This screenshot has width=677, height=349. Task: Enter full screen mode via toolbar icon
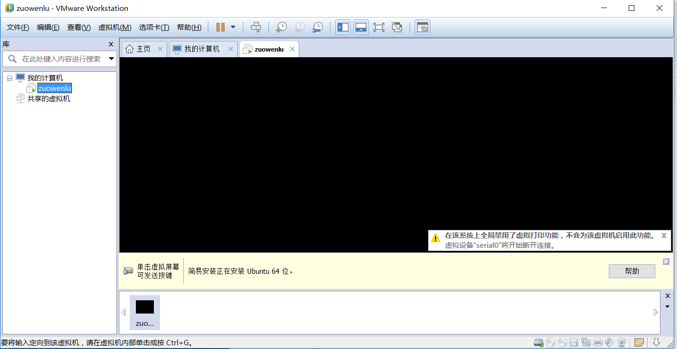pos(379,27)
